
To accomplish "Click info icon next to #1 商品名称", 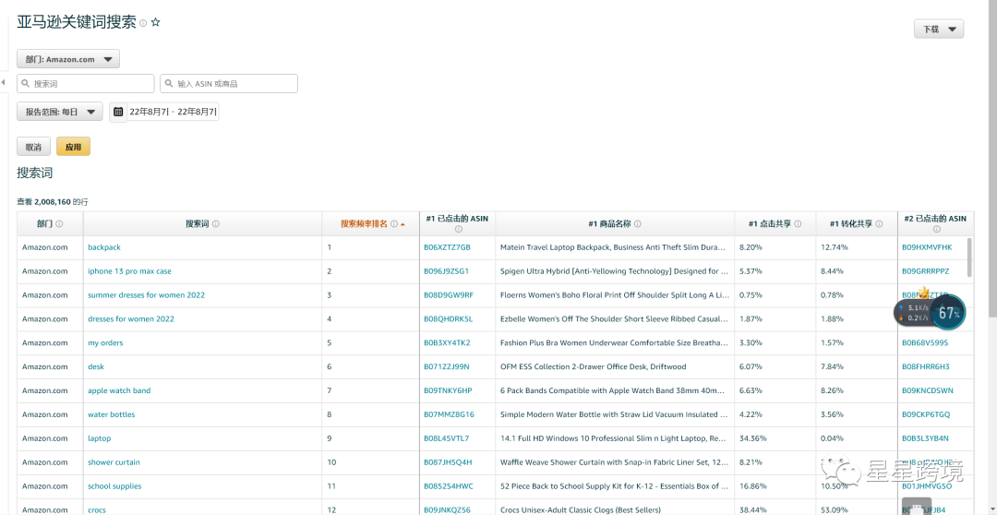I will pyautogui.click(x=638, y=223).
